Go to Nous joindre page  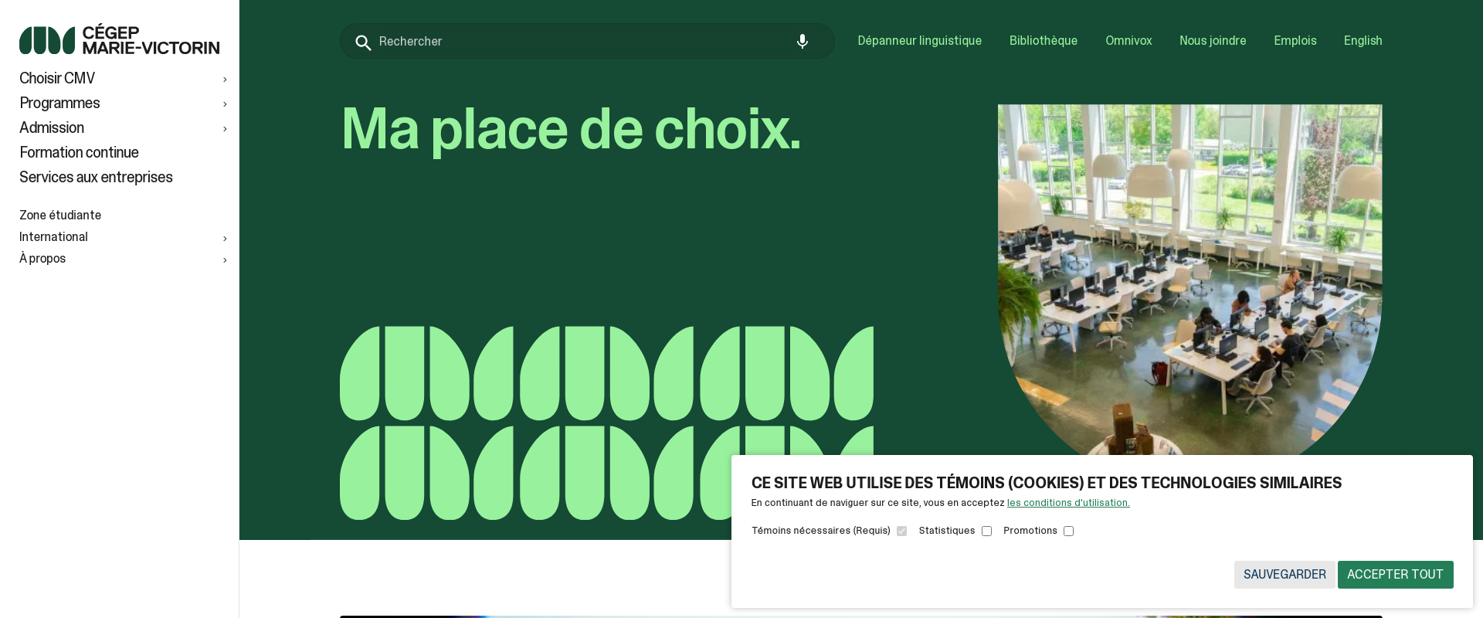[1213, 41]
